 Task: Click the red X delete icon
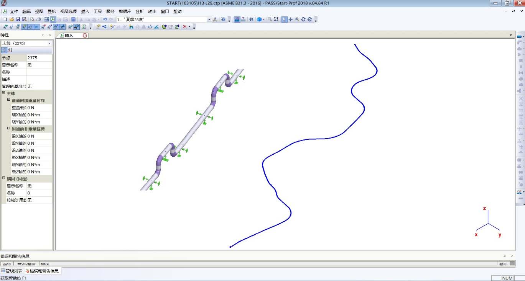click(x=185, y=27)
